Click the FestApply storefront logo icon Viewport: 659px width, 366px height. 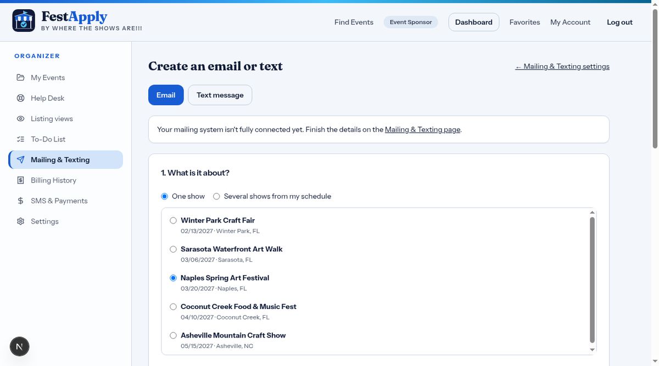(24, 21)
